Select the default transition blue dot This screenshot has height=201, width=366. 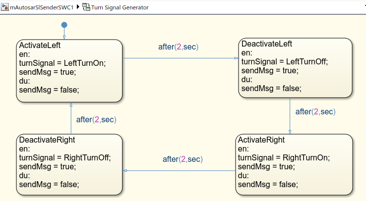tap(64, 25)
